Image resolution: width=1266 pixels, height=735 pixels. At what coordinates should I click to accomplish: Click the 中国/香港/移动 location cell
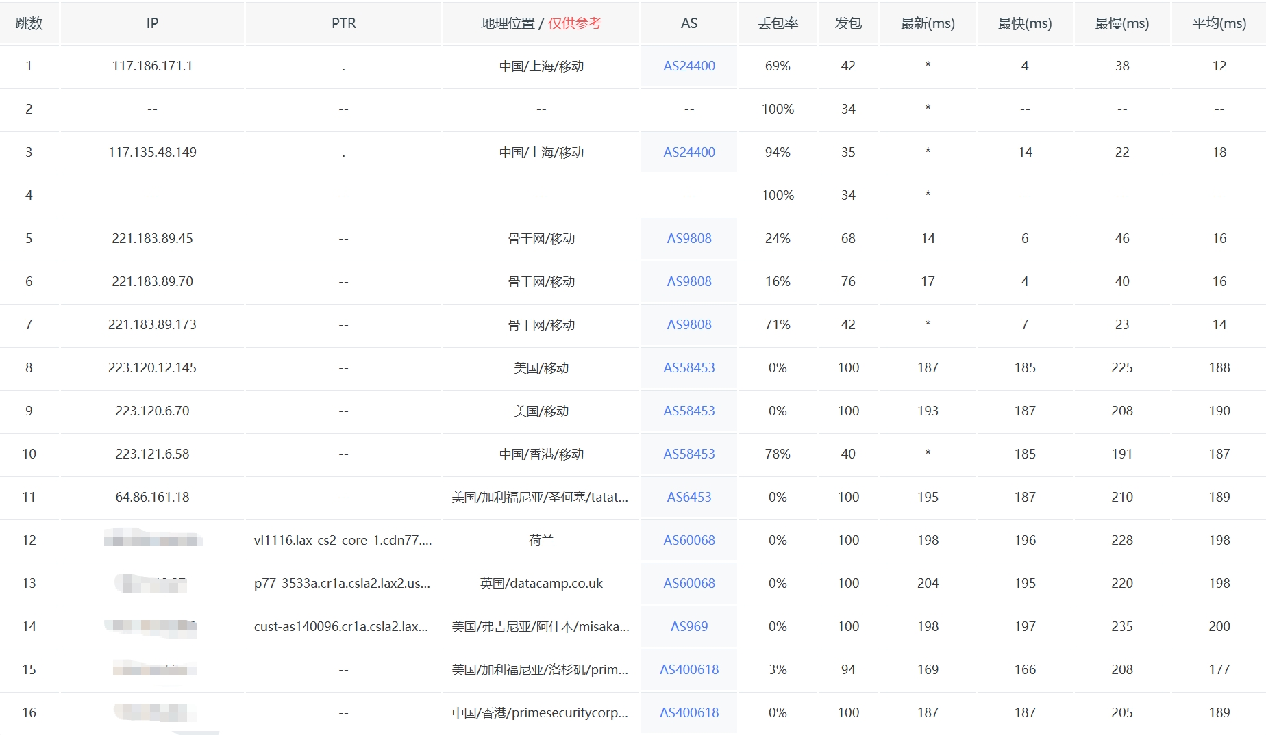[x=541, y=454]
